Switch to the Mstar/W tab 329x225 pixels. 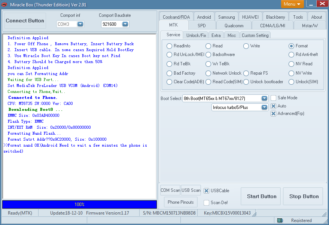tap(310, 25)
